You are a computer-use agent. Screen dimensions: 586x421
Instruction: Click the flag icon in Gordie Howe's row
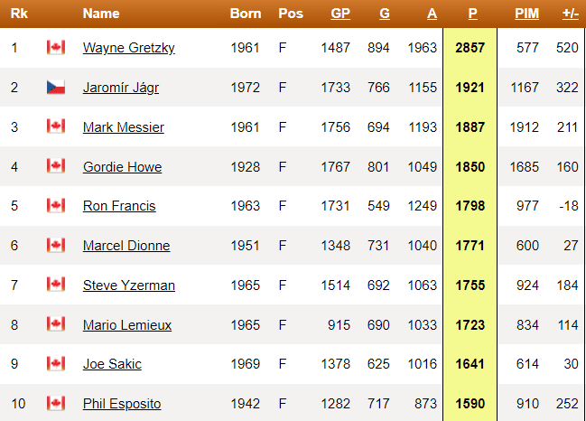(x=56, y=165)
